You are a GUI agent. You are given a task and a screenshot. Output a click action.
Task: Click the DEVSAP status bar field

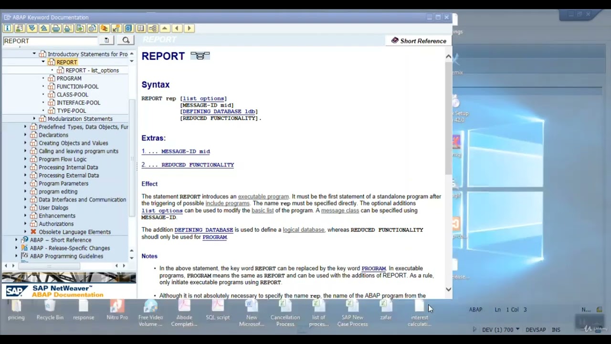pos(536,330)
